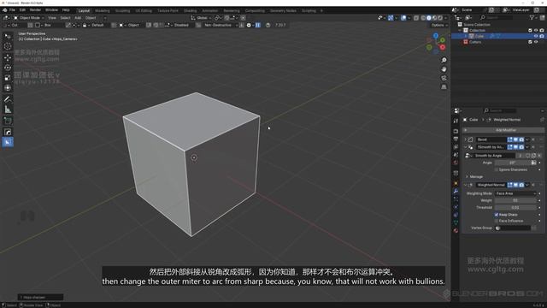Toggle viewport gizmos button
547x308 pixels.
tap(391, 18)
